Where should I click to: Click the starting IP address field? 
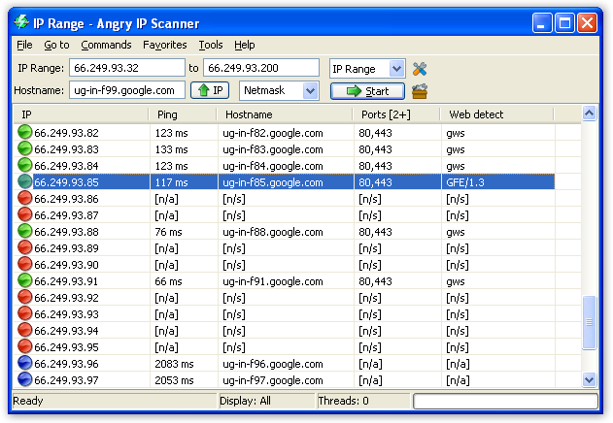[126, 68]
